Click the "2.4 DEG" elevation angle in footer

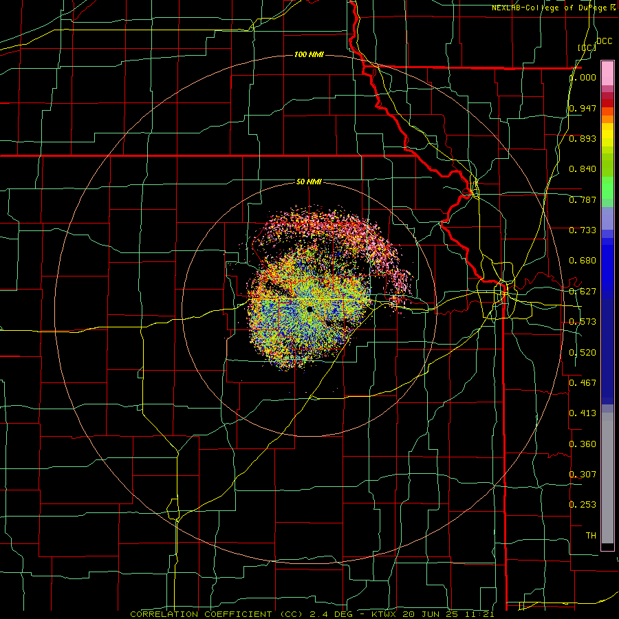pyautogui.click(x=330, y=614)
